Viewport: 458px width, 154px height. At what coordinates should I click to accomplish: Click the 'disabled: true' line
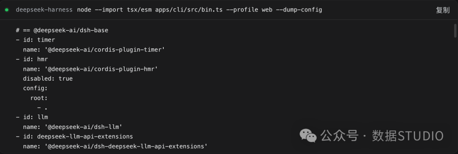point(48,78)
